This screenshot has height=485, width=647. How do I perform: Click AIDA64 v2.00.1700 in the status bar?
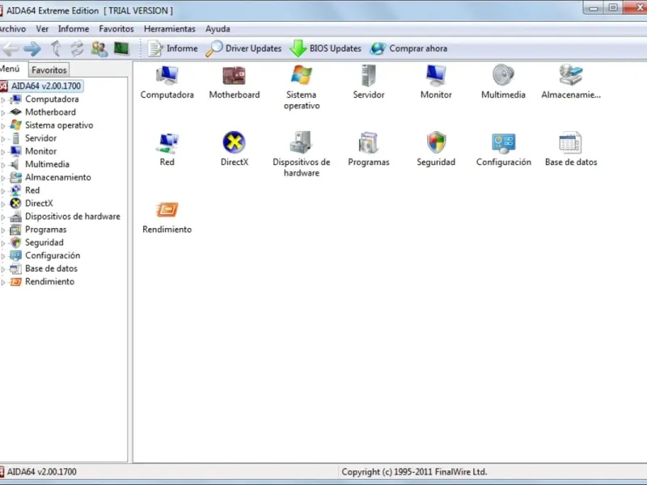point(42,472)
